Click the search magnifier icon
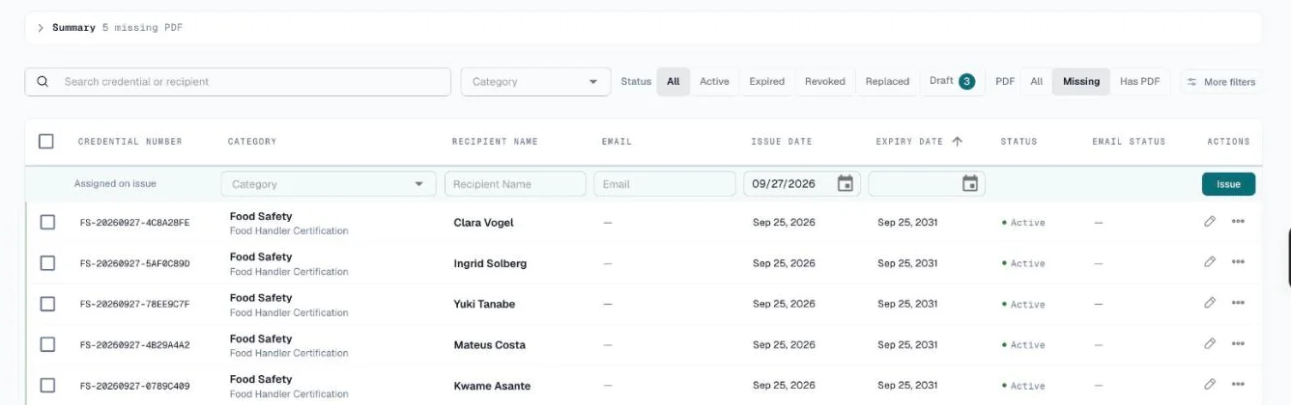This screenshot has width=1291, height=405. (x=43, y=82)
